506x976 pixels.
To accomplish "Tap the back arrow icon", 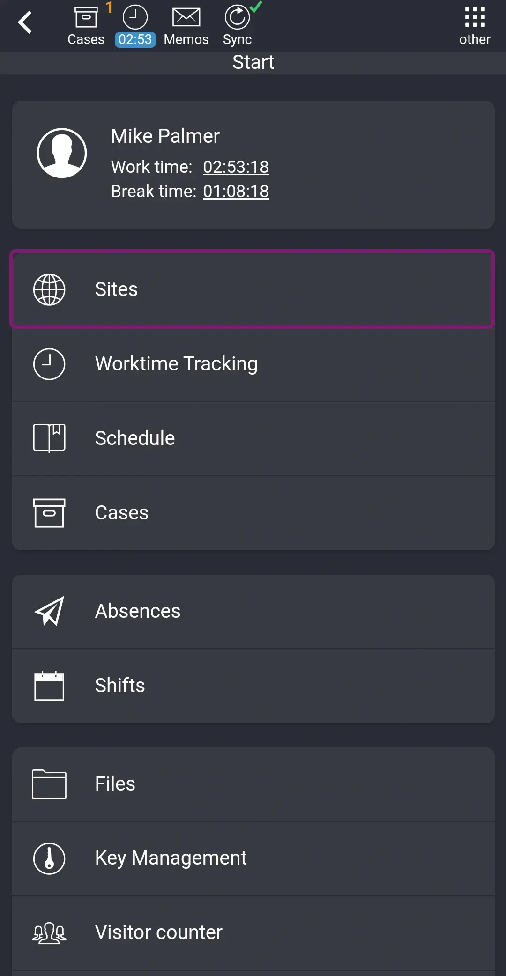I will click(x=25, y=22).
